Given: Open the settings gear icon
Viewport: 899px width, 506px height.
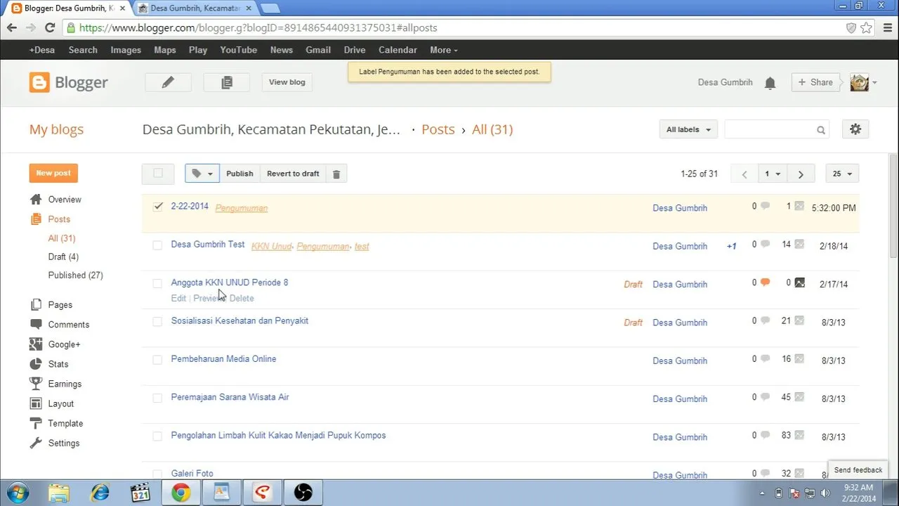Looking at the screenshot, I should [x=855, y=129].
